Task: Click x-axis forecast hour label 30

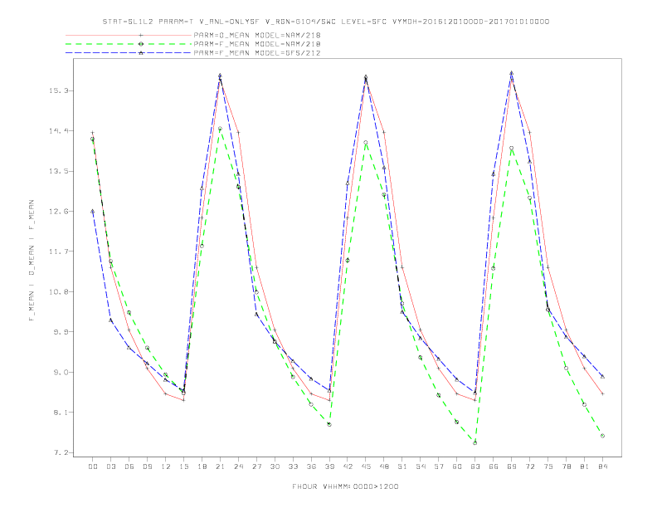Action: (275, 466)
